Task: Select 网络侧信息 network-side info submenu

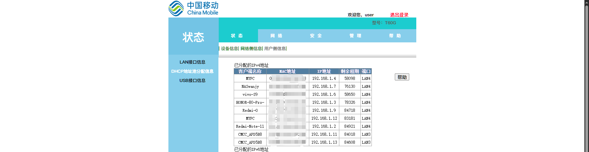Action: [x=251, y=49]
